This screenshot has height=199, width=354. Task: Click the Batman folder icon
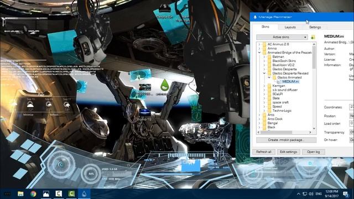click(269, 56)
